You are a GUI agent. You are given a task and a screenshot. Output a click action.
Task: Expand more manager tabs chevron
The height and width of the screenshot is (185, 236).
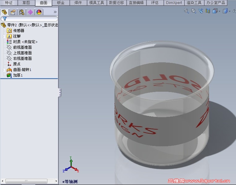click(55, 12)
